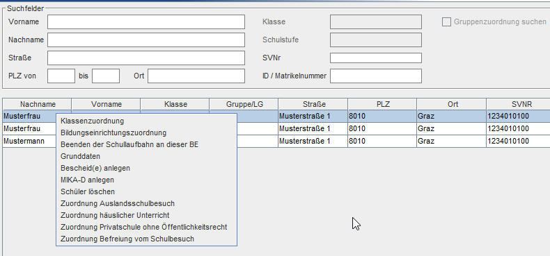Select Zuordnung Auslandsschulbesuch entry
This screenshot has width=550, height=256.
tap(146, 203)
